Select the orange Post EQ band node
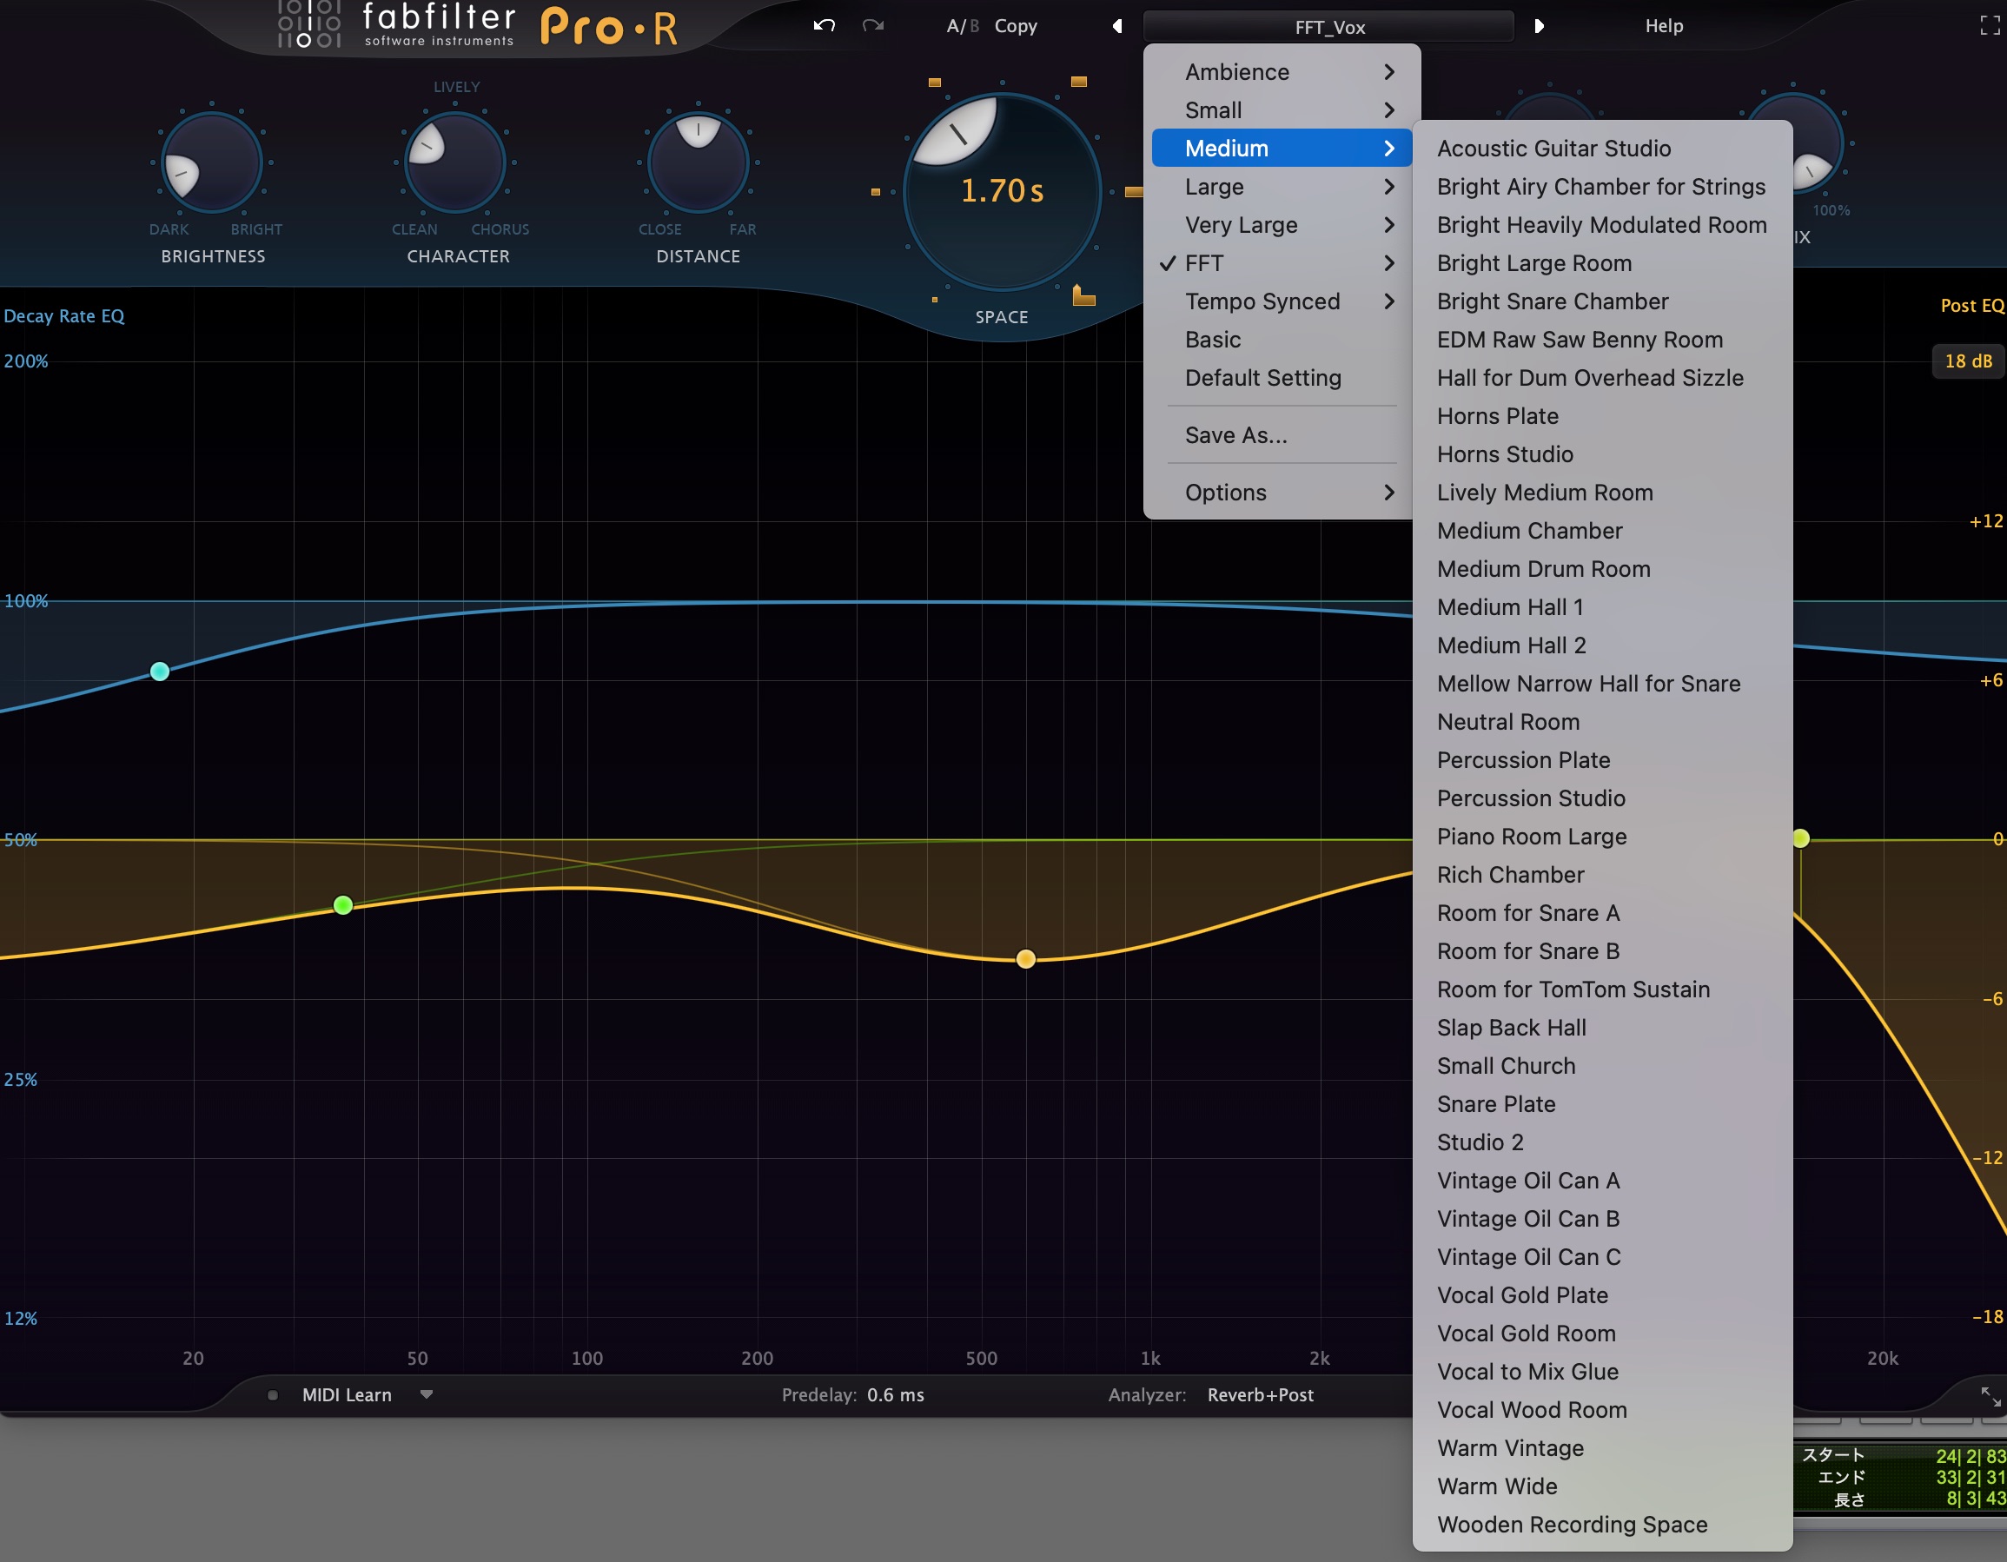The height and width of the screenshot is (1562, 2007). (x=1025, y=959)
